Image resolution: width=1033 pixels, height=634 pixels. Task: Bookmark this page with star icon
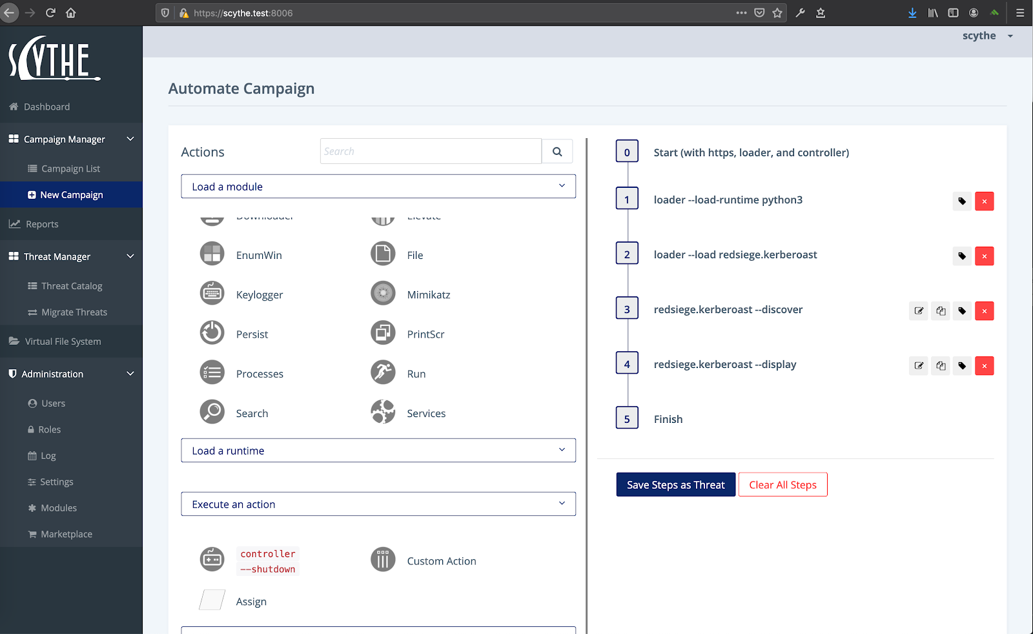point(777,13)
